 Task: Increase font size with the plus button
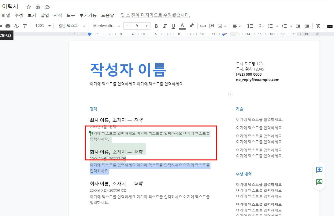point(147,26)
